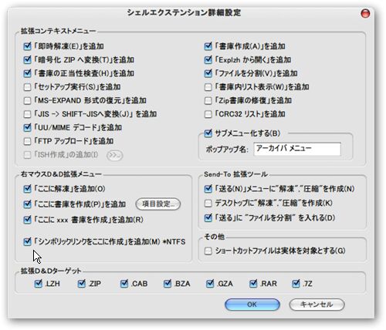Uncheck ファイルを分割(V) option
386x330 pixels.
[208, 73]
